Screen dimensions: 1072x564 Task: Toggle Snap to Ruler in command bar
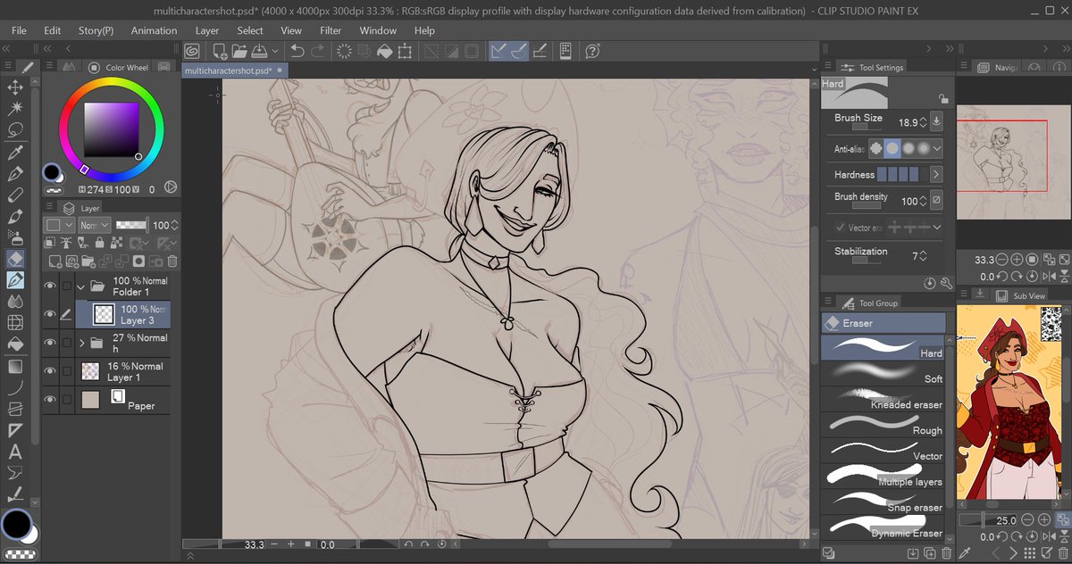pos(499,52)
